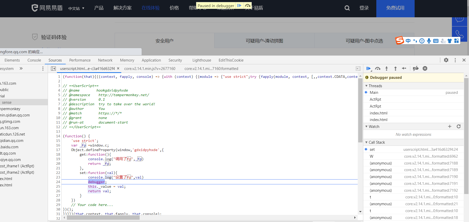This screenshot has height=222, width=469.
Task: Select W frame in call stack
Action: tap(371, 156)
